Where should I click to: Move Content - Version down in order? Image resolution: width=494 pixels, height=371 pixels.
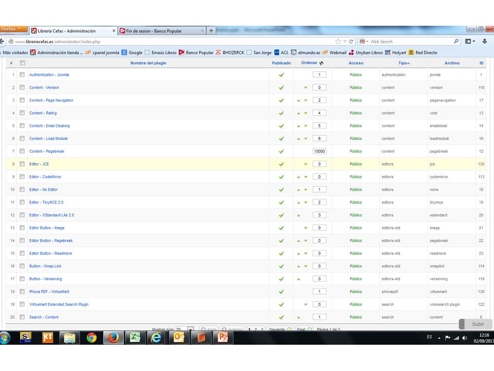(306, 88)
